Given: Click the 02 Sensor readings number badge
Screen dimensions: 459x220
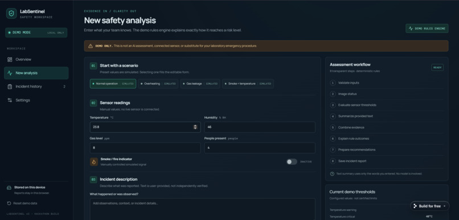Looking at the screenshot, I should click(93, 103).
